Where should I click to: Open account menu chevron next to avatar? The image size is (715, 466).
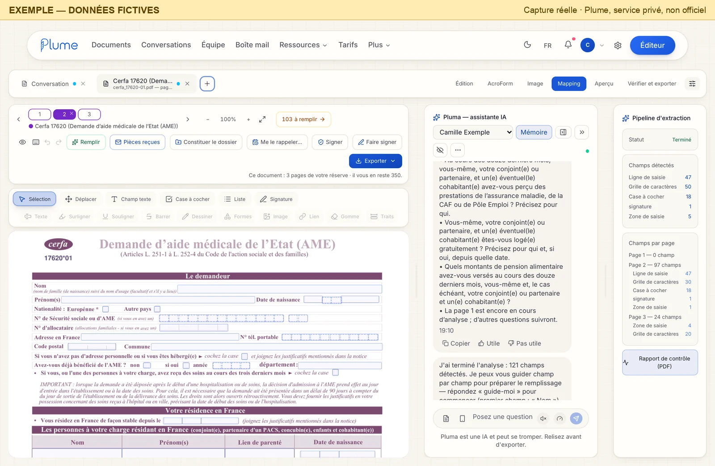[602, 45]
